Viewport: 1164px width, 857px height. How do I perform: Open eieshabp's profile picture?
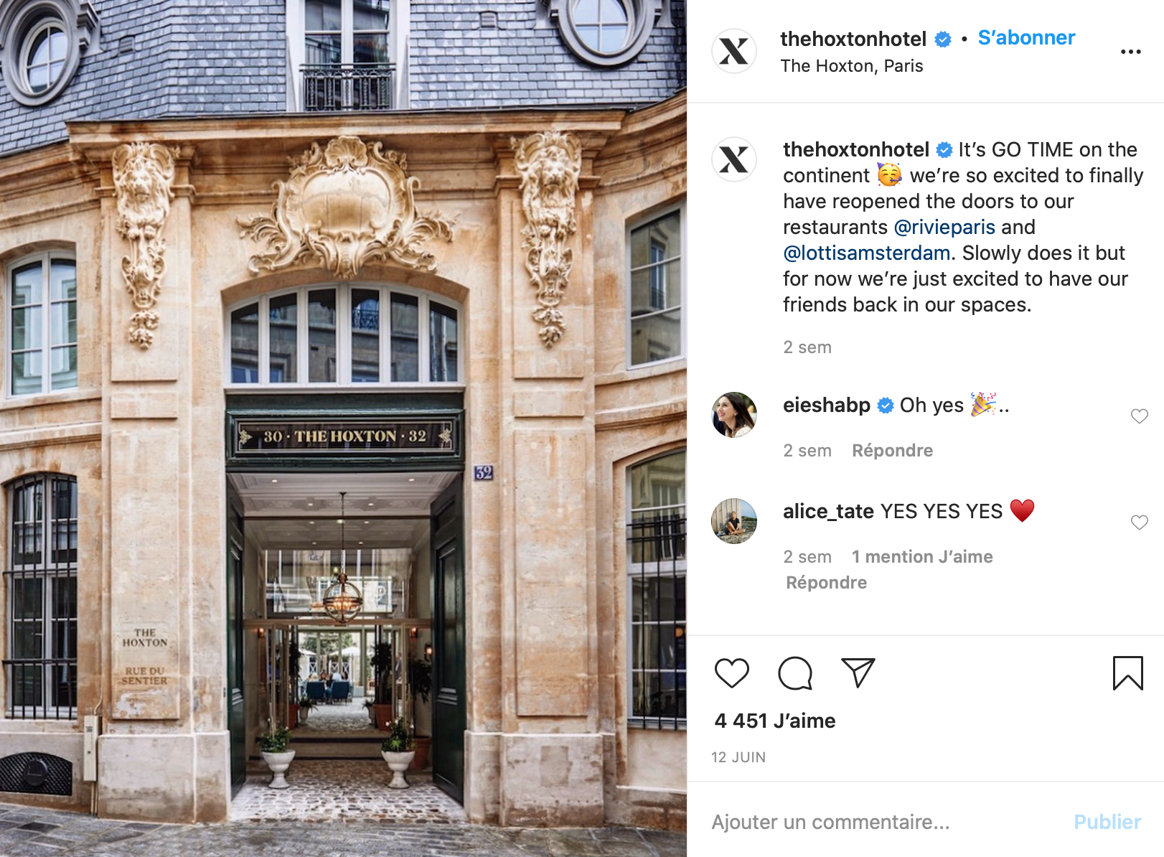(x=734, y=415)
